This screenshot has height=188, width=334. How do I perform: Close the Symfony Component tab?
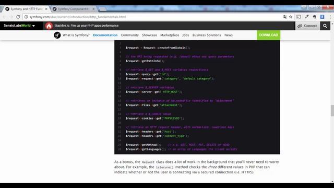pyautogui.click(x=93, y=9)
